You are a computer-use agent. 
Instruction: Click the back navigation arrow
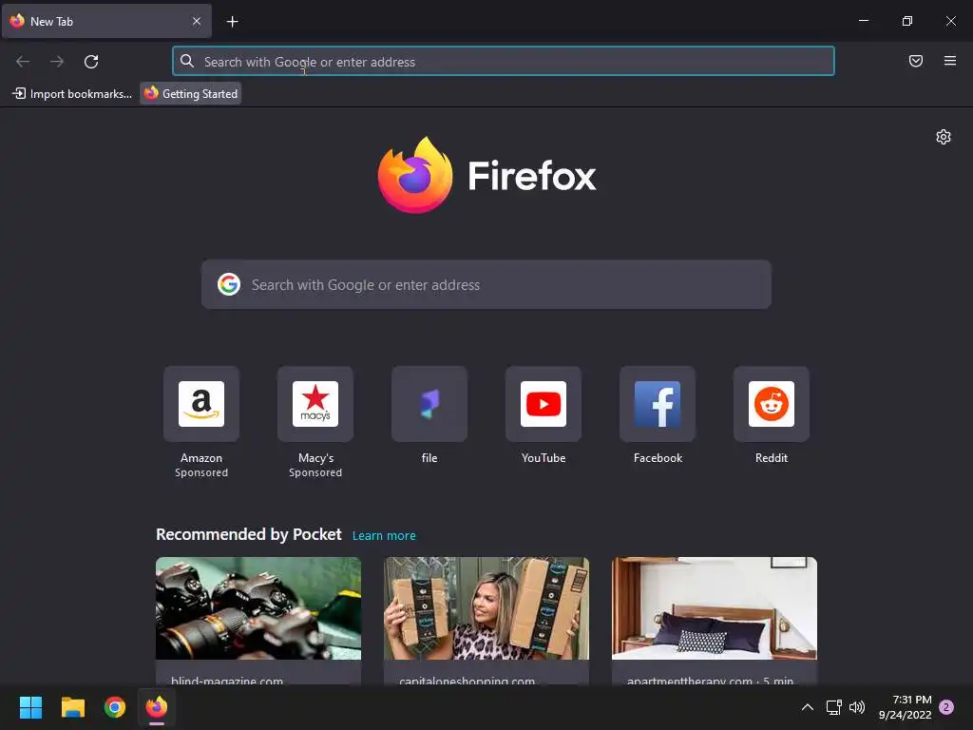click(23, 62)
